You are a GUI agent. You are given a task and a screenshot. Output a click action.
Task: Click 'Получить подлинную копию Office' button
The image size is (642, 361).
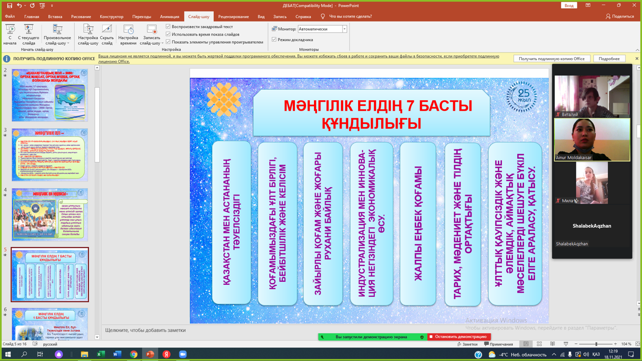(551, 59)
